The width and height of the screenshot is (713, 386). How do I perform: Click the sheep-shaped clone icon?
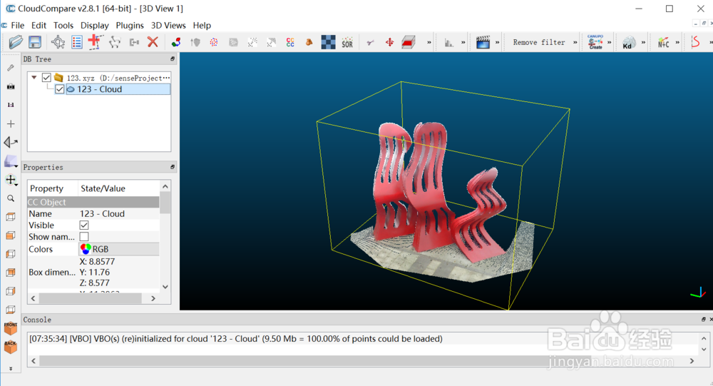point(115,42)
